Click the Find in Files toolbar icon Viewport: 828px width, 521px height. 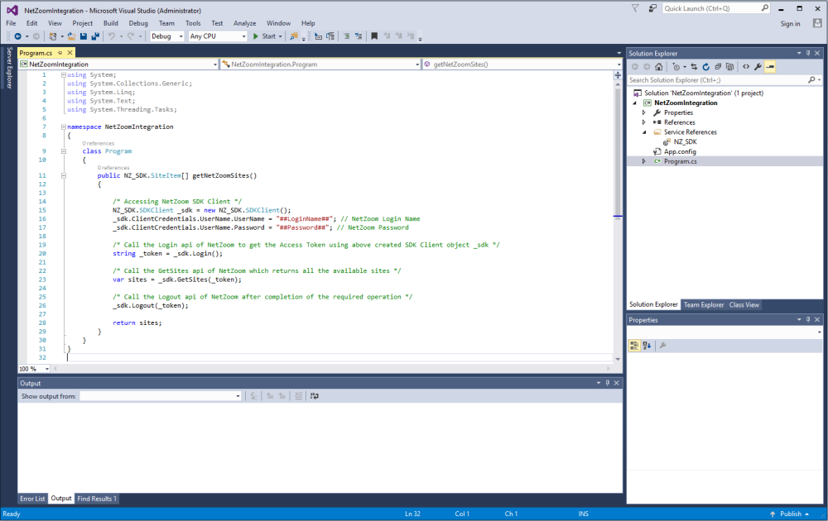(x=294, y=36)
